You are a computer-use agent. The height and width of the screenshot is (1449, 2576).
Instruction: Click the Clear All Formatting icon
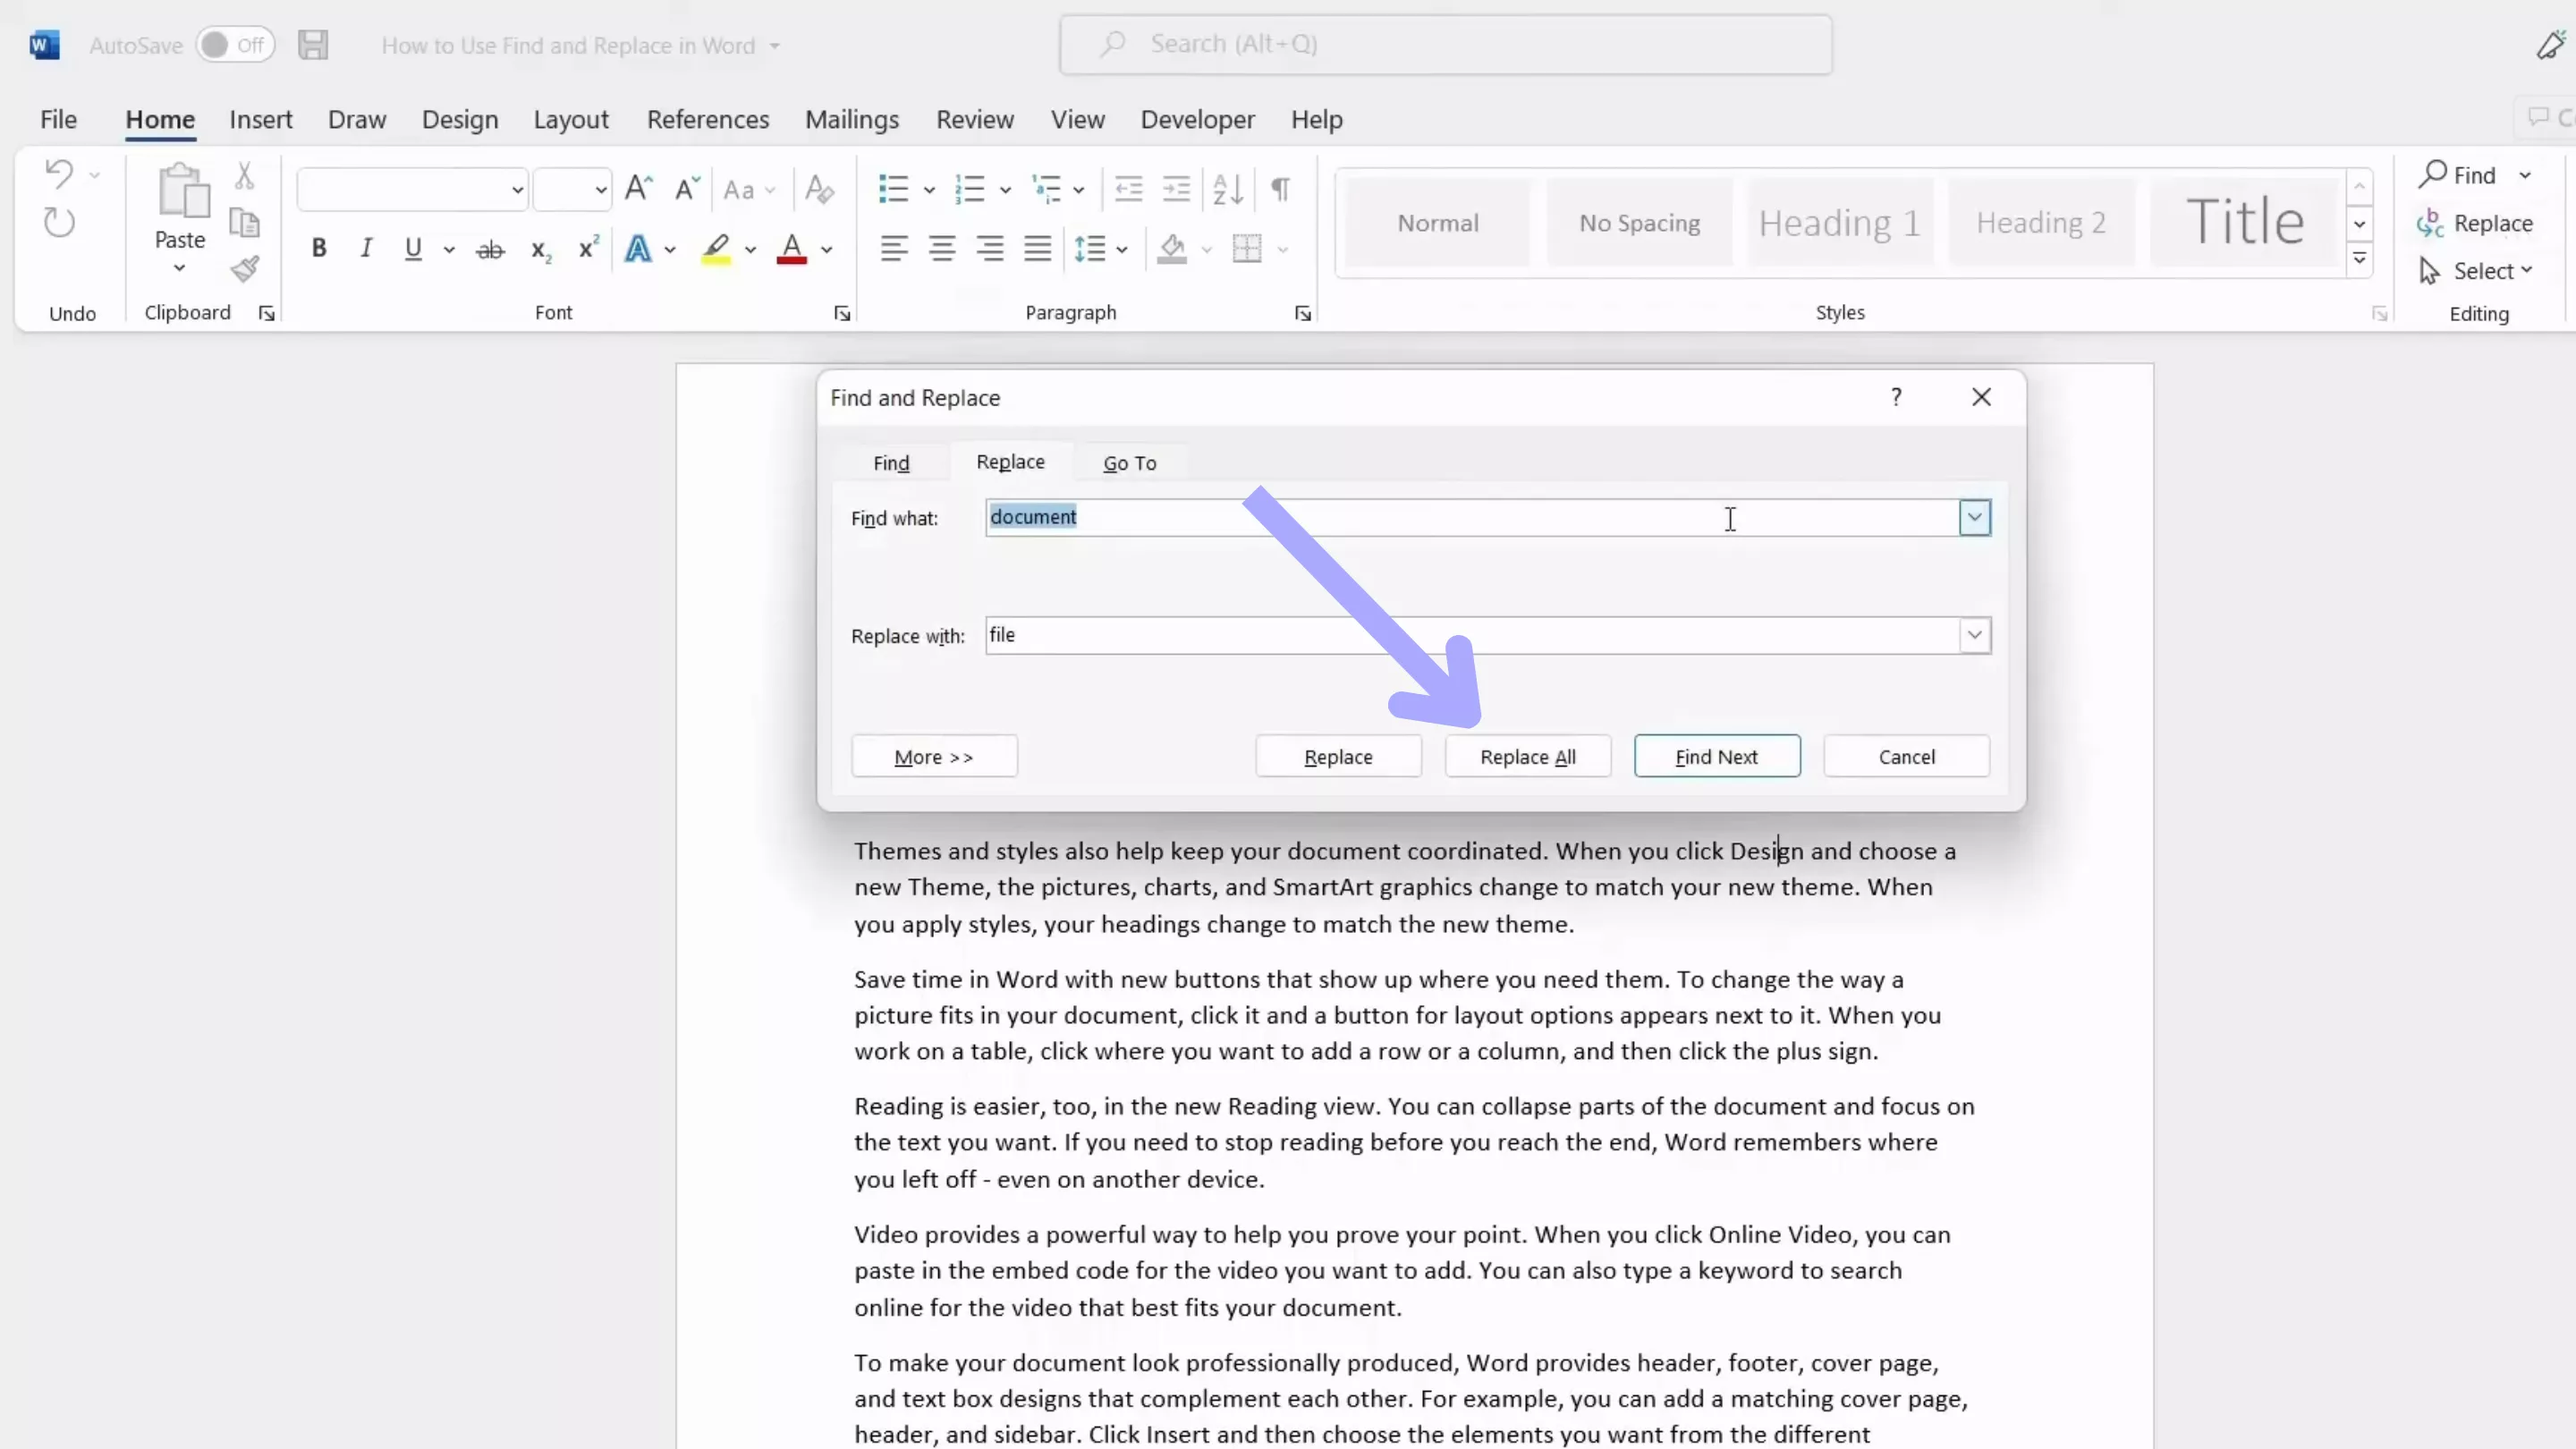[819, 189]
